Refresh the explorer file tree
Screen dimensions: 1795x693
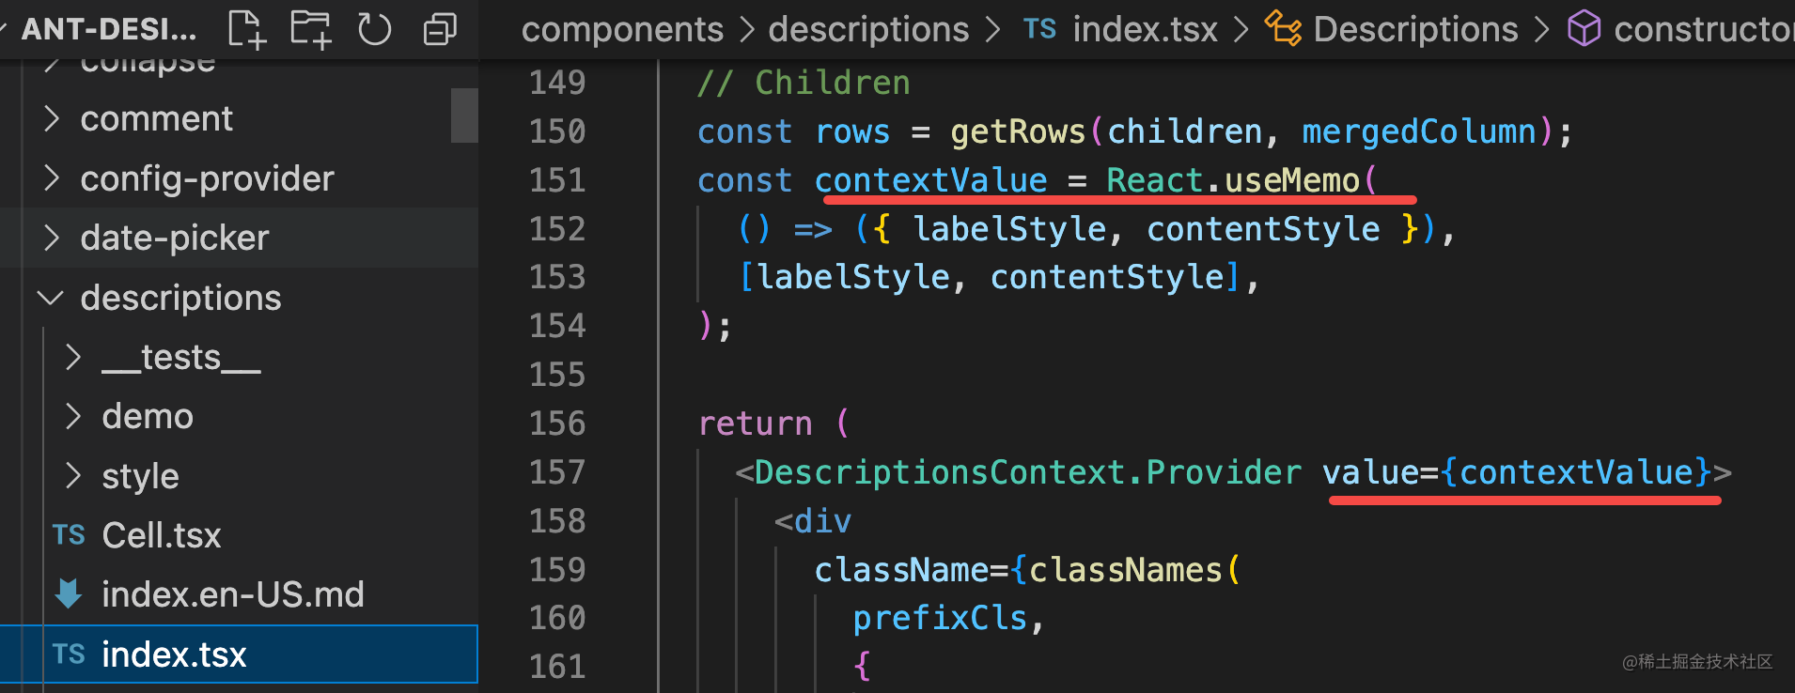click(x=374, y=29)
